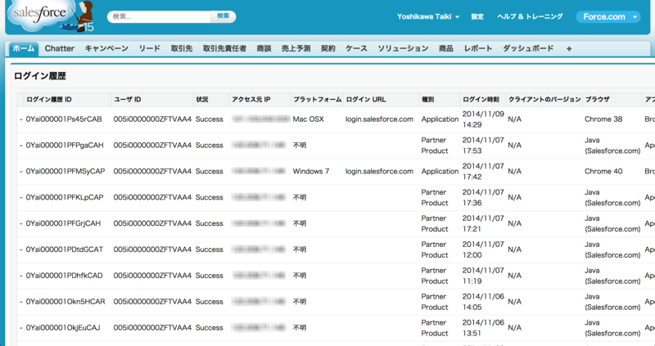The width and height of the screenshot is (655, 346).
Task: Open the レポート tab
Action: 478,48
